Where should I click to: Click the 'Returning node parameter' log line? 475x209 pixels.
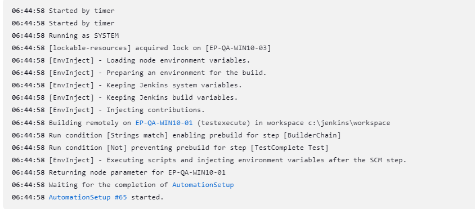point(119,172)
